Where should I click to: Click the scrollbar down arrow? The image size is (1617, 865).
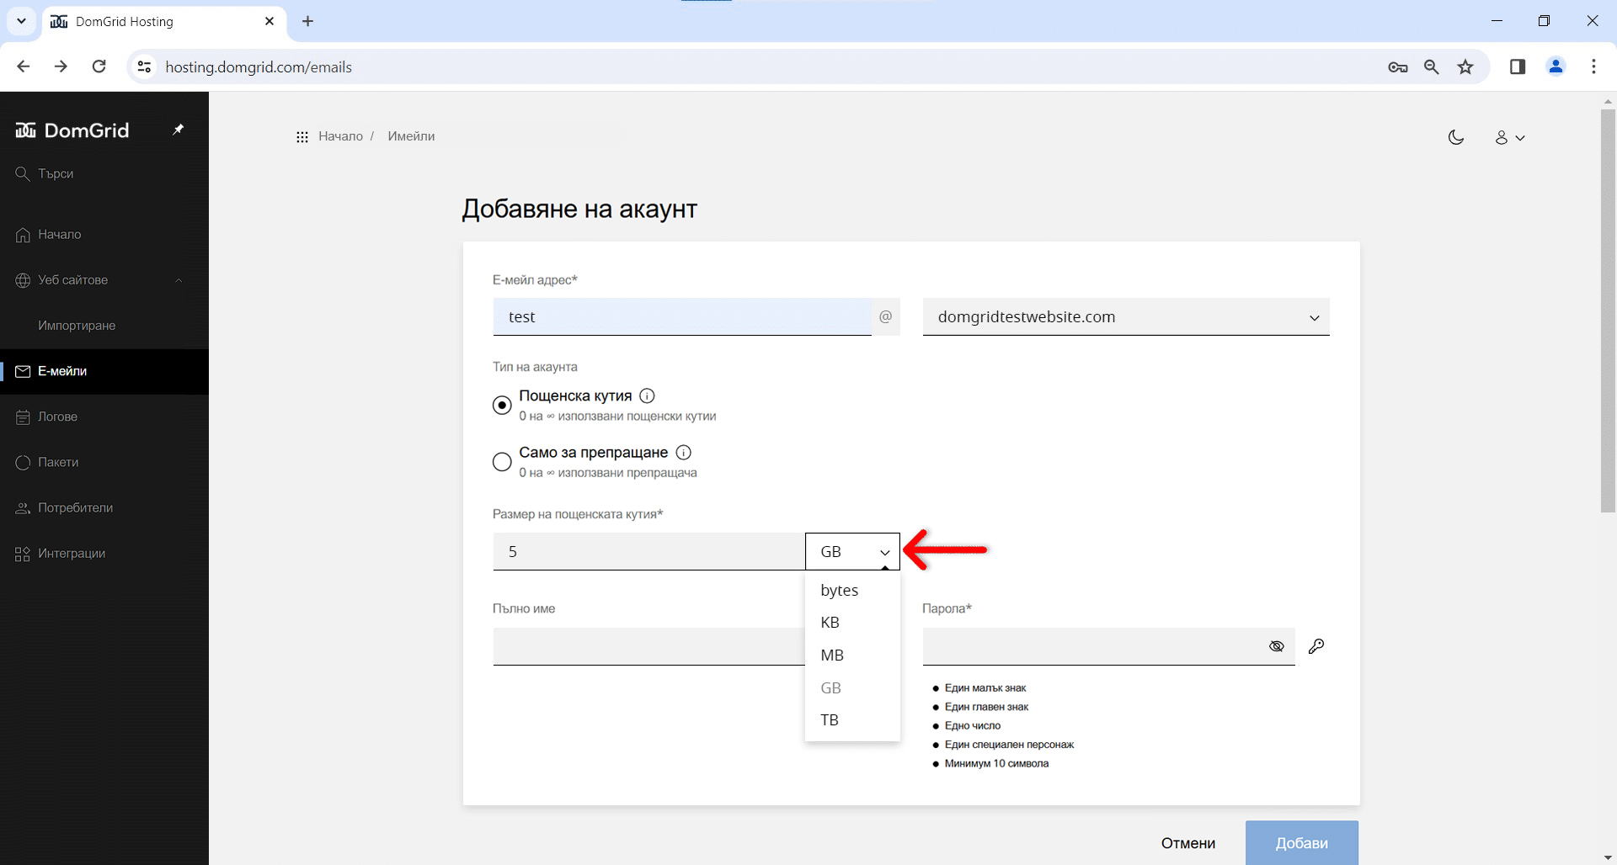pos(1608,857)
